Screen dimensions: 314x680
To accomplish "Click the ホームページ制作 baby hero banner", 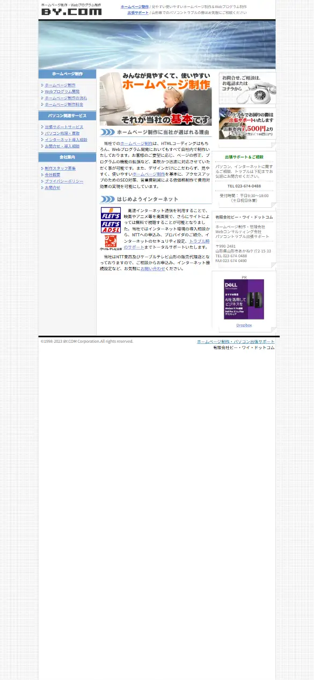I will click(156, 99).
